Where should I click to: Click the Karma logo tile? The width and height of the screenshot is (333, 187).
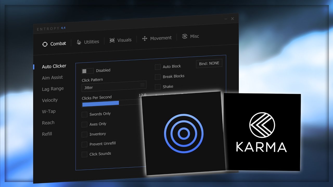(262, 132)
